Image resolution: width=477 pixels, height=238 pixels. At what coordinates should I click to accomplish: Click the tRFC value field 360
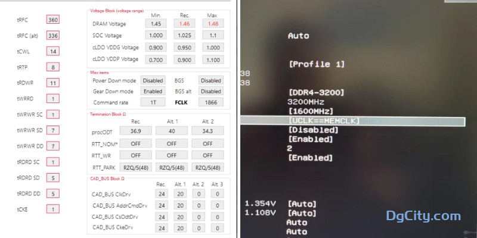click(x=53, y=20)
